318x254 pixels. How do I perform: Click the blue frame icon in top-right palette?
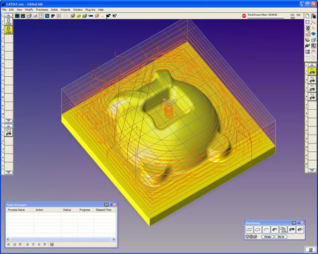click(x=307, y=22)
